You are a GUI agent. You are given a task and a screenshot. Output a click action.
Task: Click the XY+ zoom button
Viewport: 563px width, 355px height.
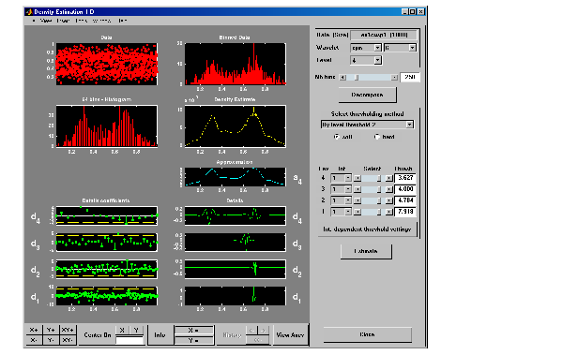point(68,330)
